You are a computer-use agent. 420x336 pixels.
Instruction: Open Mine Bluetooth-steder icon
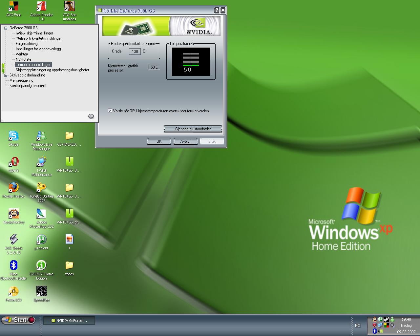(x=13, y=265)
